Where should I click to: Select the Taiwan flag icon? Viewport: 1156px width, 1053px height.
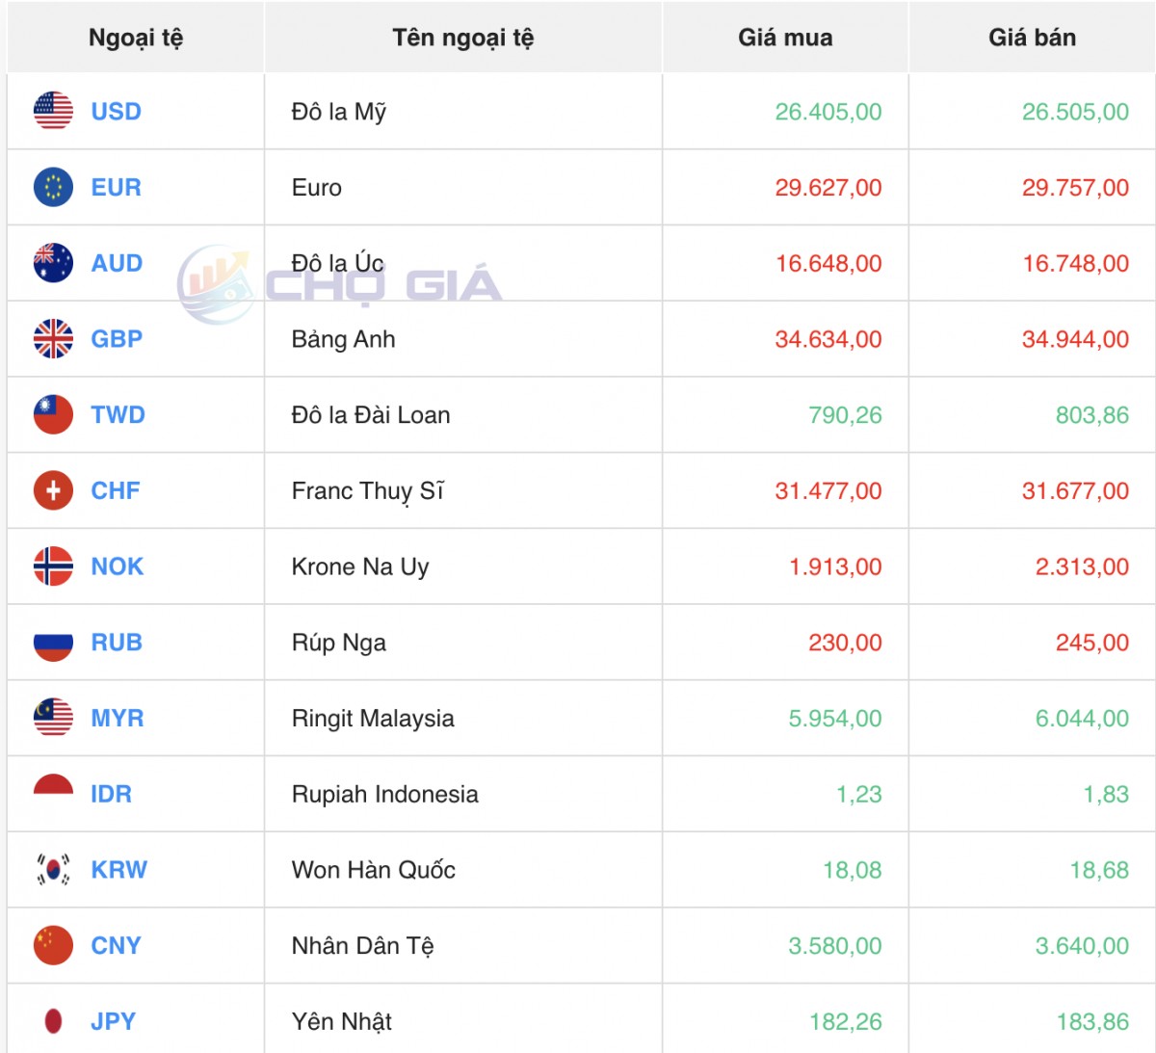coord(53,414)
